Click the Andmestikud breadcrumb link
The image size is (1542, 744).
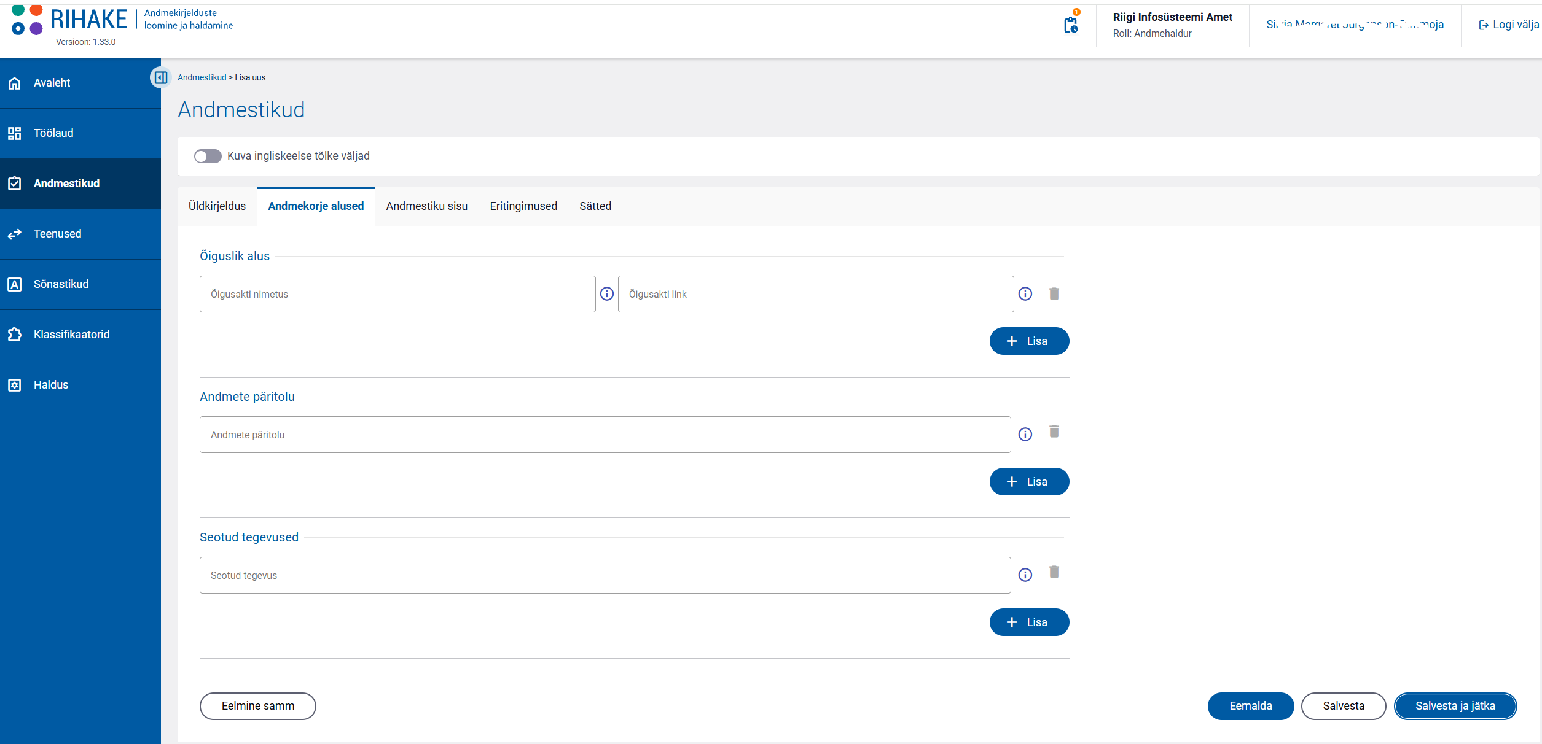202,77
